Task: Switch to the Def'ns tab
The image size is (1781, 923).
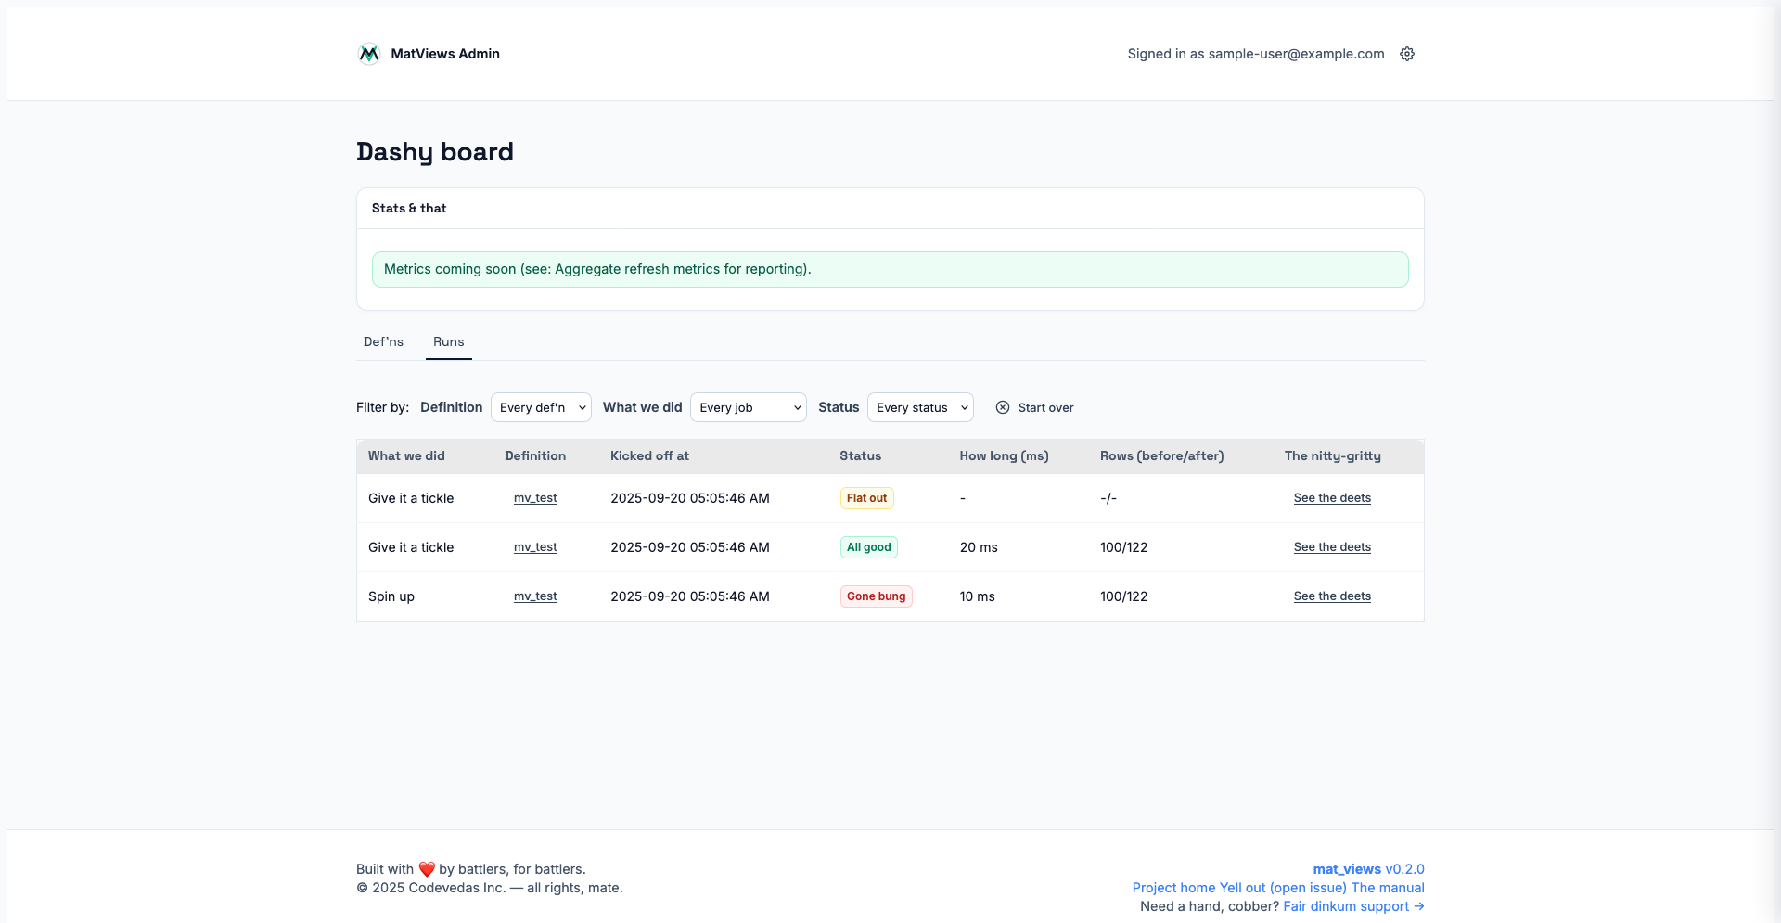Action: 383,341
